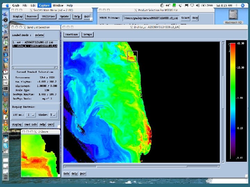
Task: Open the Apple menu
Action: pos(7,6)
